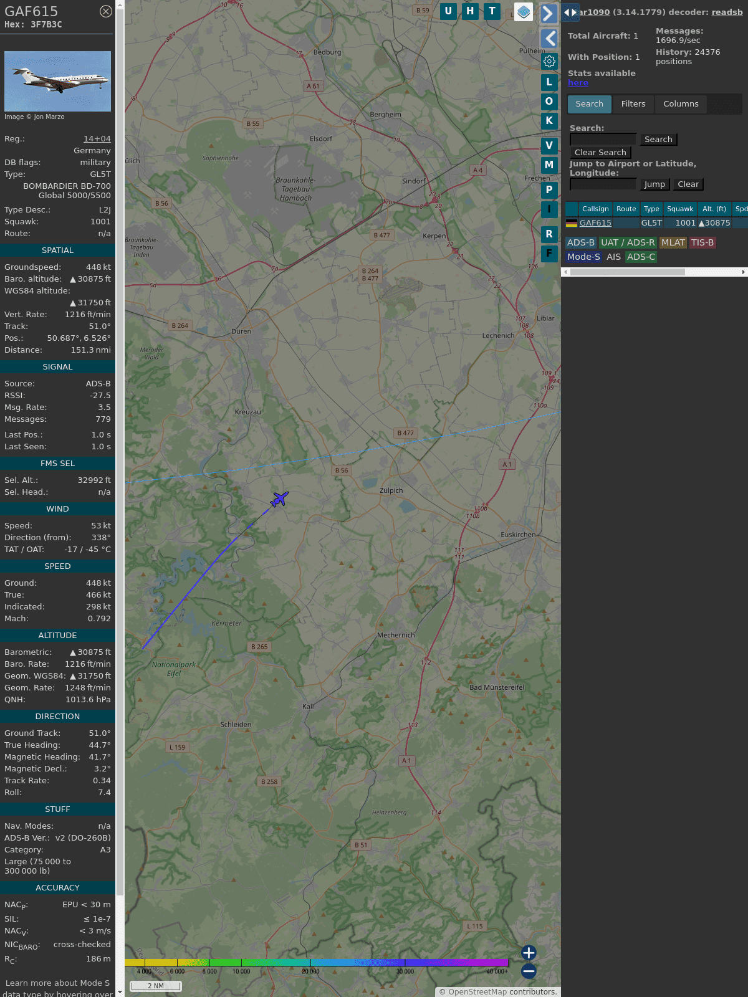Click the Clear Search button
Screen dimensions: 748x997
click(600, 153)
